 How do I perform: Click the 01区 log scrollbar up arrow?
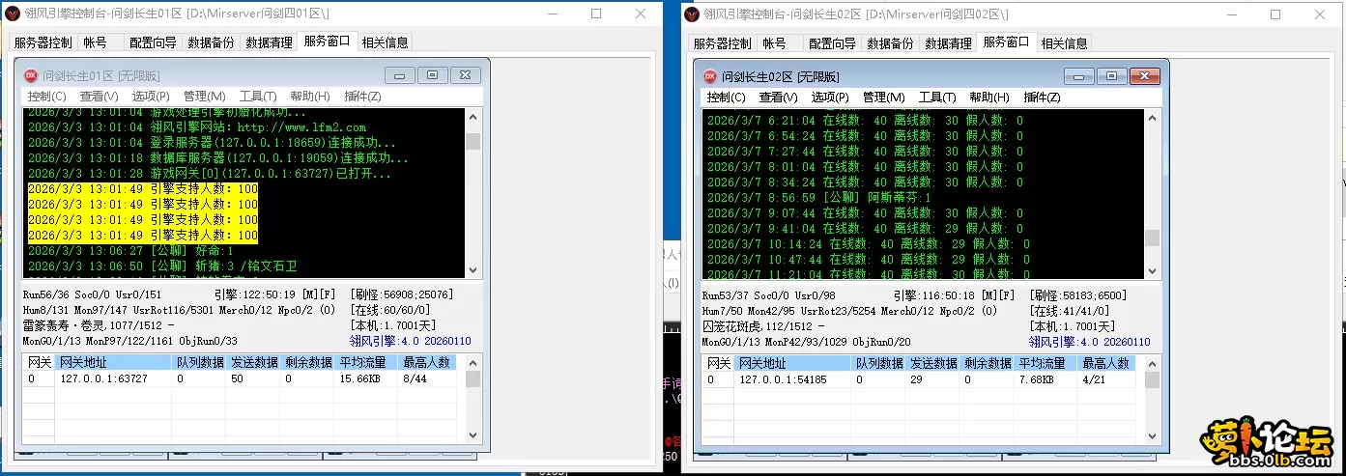473,117
